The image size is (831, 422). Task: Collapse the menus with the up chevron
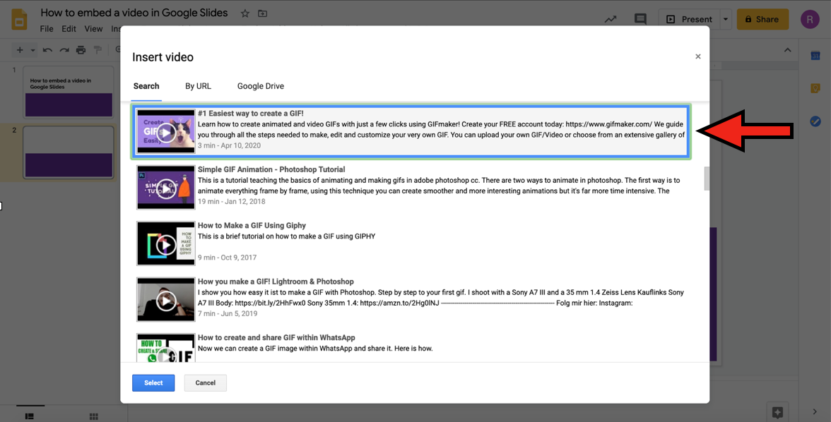788,50
